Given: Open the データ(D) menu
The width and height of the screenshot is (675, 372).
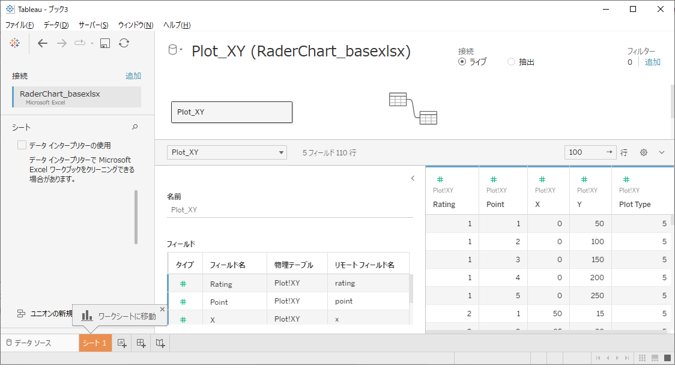Looking at the screenshot, I should click(56, 25).
